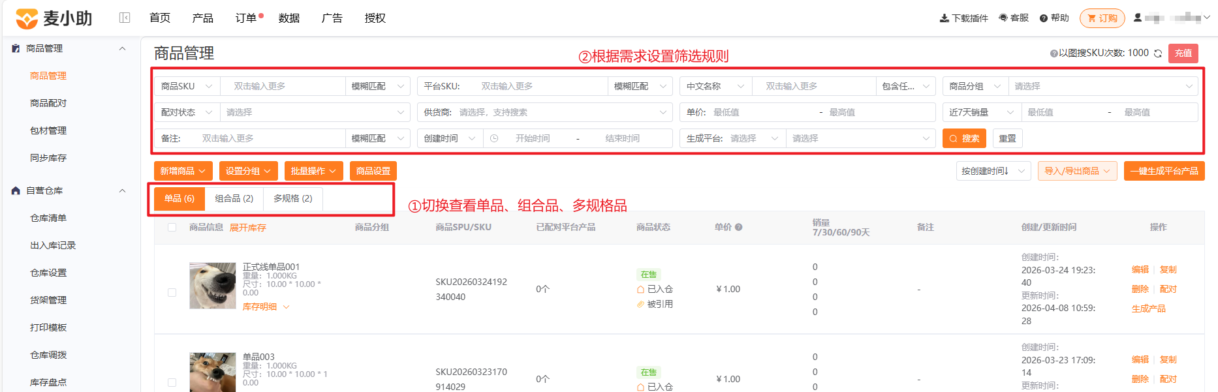Tick the select-all checkbox in table header
Viewport: 1218px width, 392px height.
pyautogui.click(x=172, y=227)
